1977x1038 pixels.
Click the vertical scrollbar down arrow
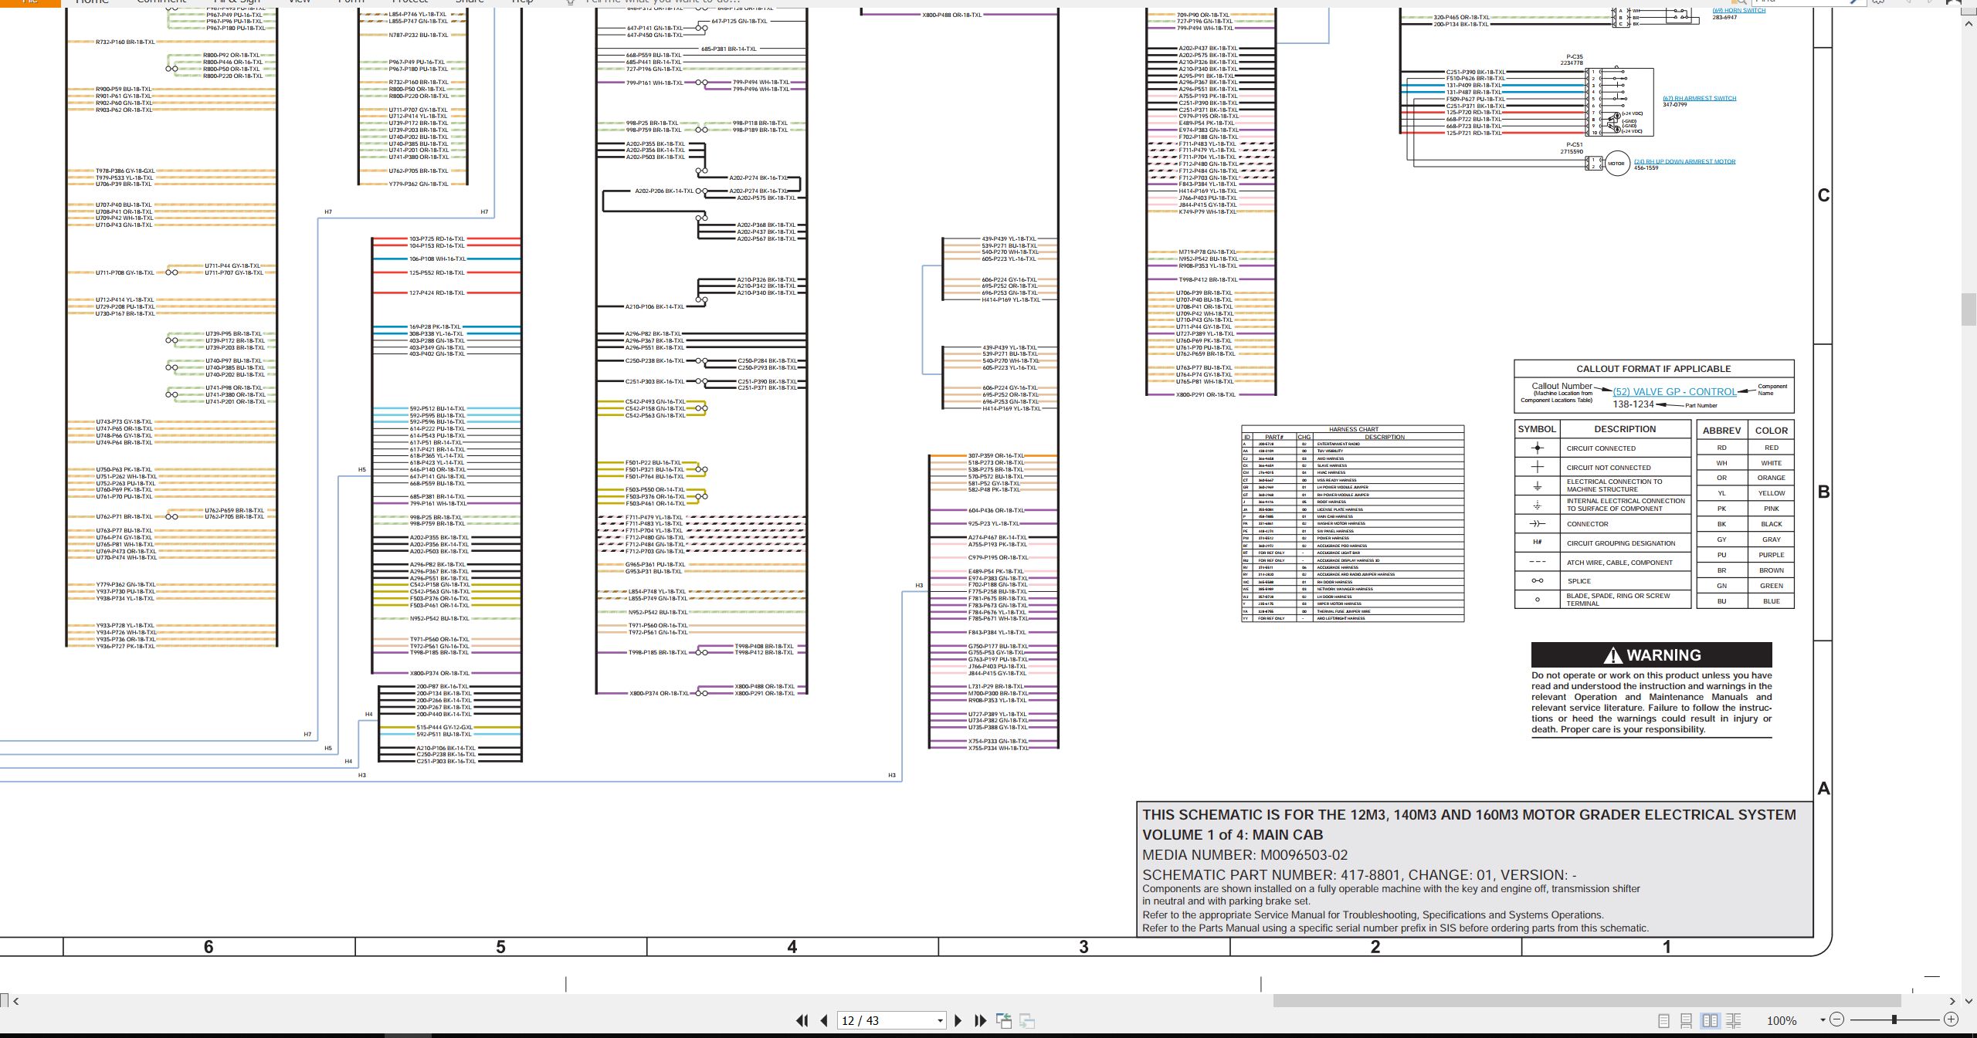pyautogui.click(x=1969, y=1000)
